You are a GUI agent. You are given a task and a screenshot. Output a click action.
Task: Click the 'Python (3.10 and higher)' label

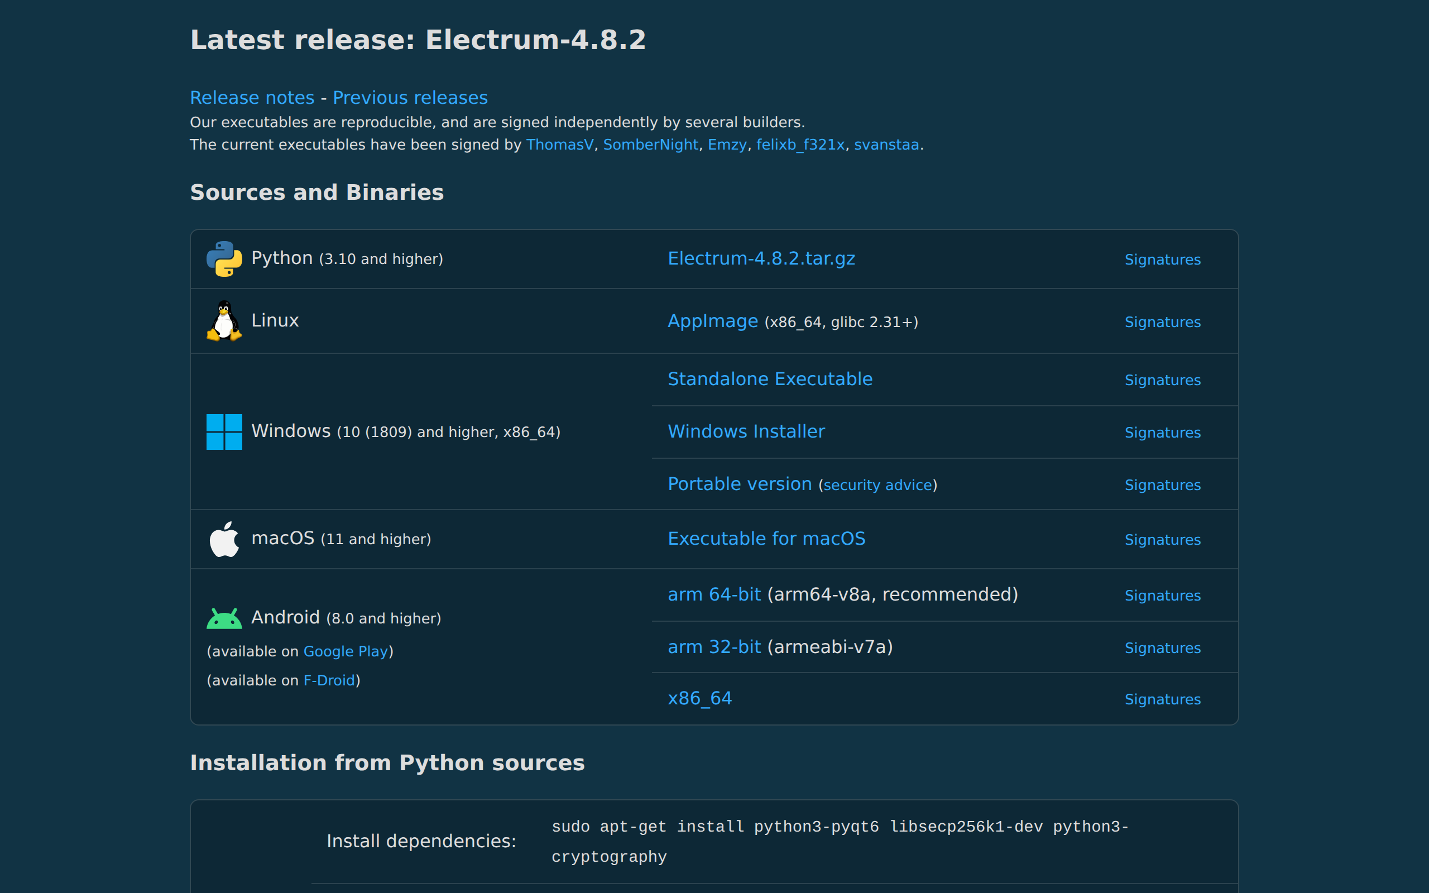347,258
